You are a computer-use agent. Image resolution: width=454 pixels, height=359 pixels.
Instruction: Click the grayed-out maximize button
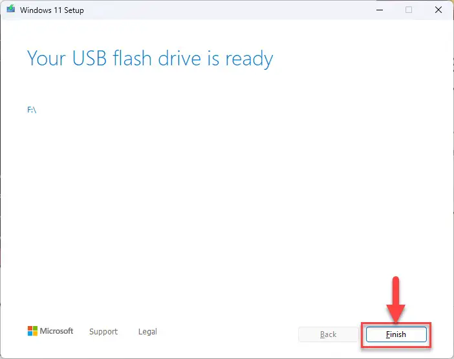tap(409, 10)
